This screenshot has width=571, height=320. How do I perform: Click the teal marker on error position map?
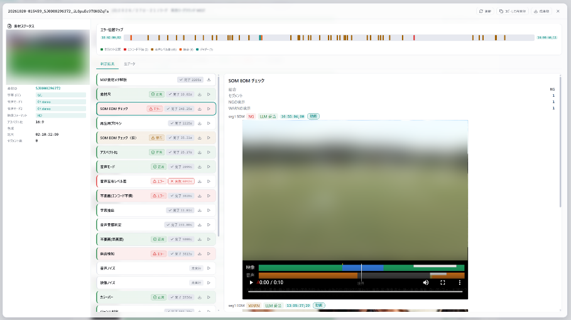click(x=259, y=38)
